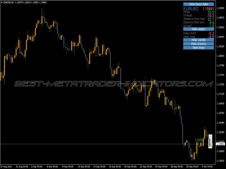Viewport: 226px width, 169px height.
Task: Click the candle timer text 3:32:58
Action: tap(199, 140)
